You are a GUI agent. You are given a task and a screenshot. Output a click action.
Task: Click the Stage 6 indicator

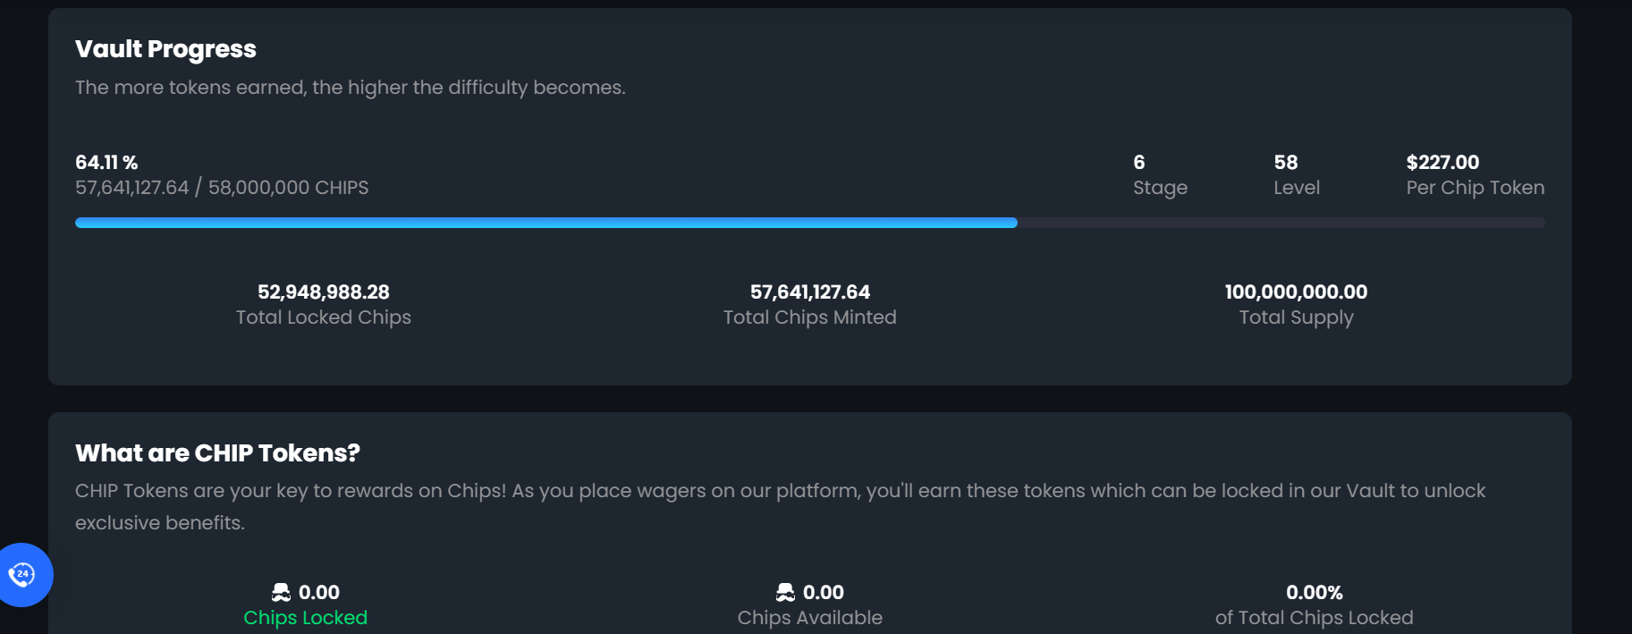1160,175
